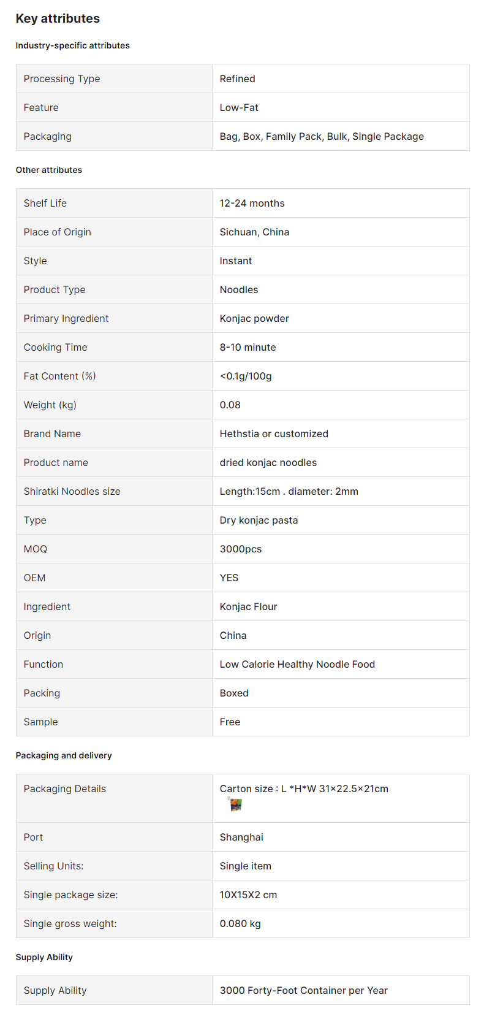Click the '10X15X2 cm' single package size
Image resolution: width=484 pixels, height=1019 pixels.
248,895
